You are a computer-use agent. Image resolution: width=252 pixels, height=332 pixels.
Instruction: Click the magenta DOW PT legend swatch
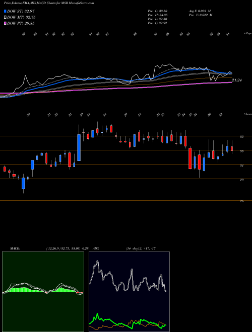pos(5,23)
